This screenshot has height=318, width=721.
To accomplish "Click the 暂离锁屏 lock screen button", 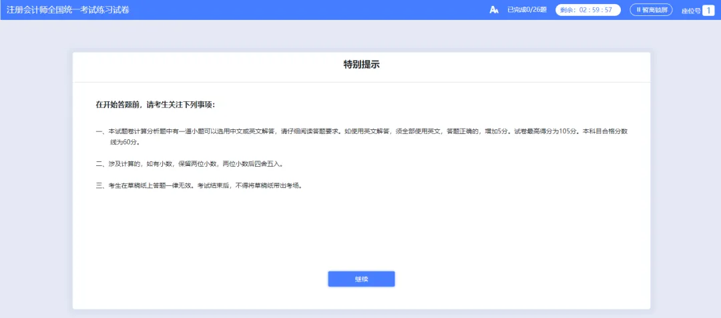I will click(x=651, y=10).
